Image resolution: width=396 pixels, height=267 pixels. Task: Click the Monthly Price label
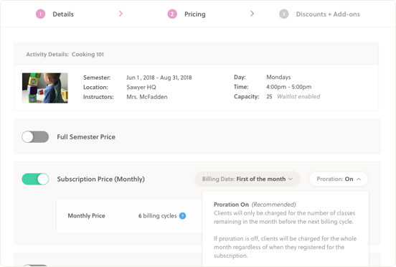[x=86, y=216]
